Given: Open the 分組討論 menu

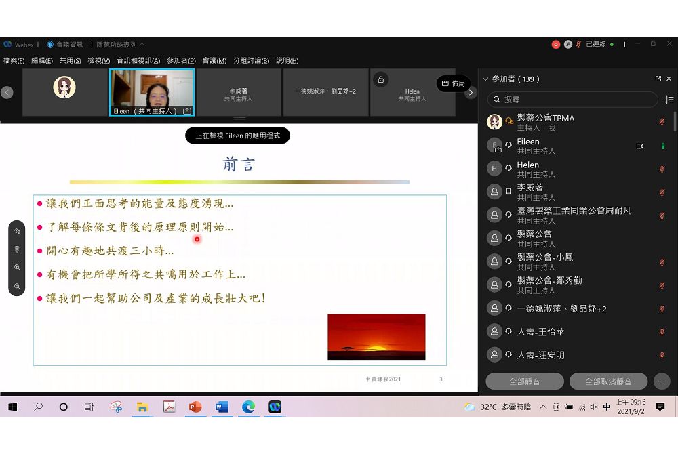Looking at the screenshot, I should [x=251, y=60].
